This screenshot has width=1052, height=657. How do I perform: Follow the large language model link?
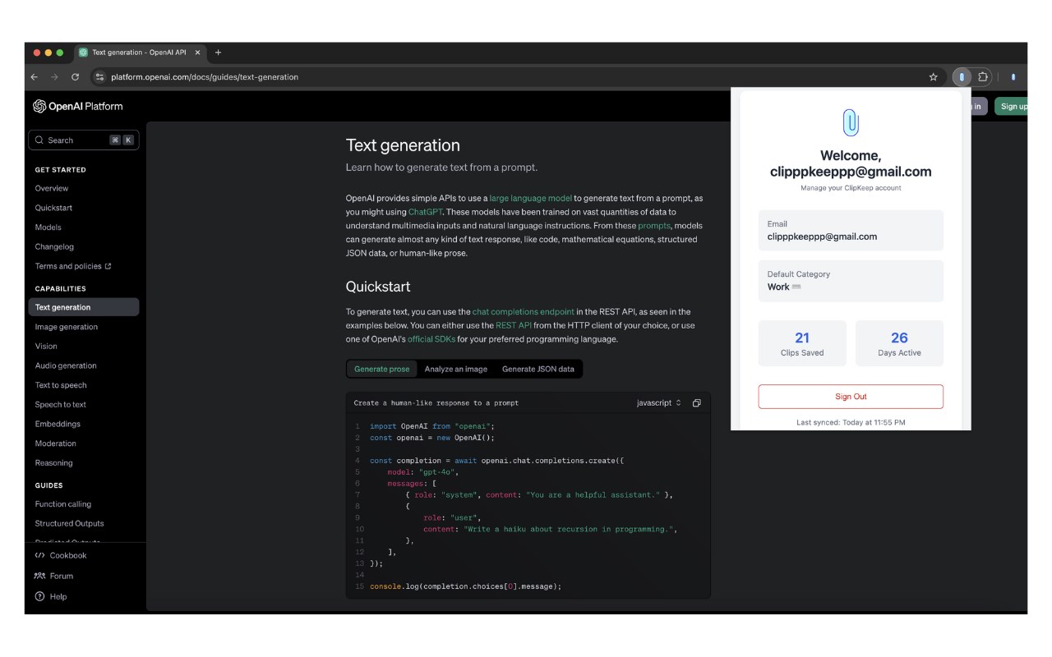[x=530, y=198]
